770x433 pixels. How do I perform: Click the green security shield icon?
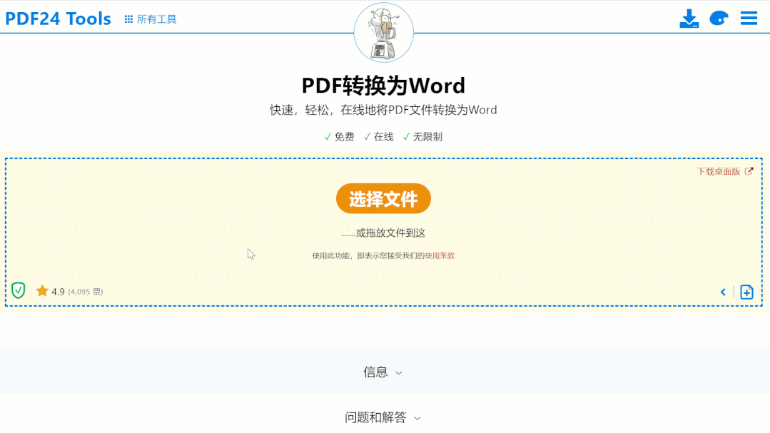point(18,290)
